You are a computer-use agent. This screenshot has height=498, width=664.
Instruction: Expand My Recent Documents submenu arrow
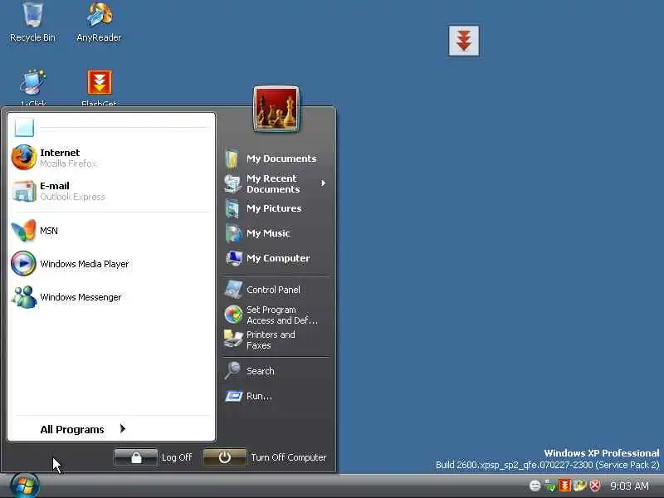coord(324,183)
